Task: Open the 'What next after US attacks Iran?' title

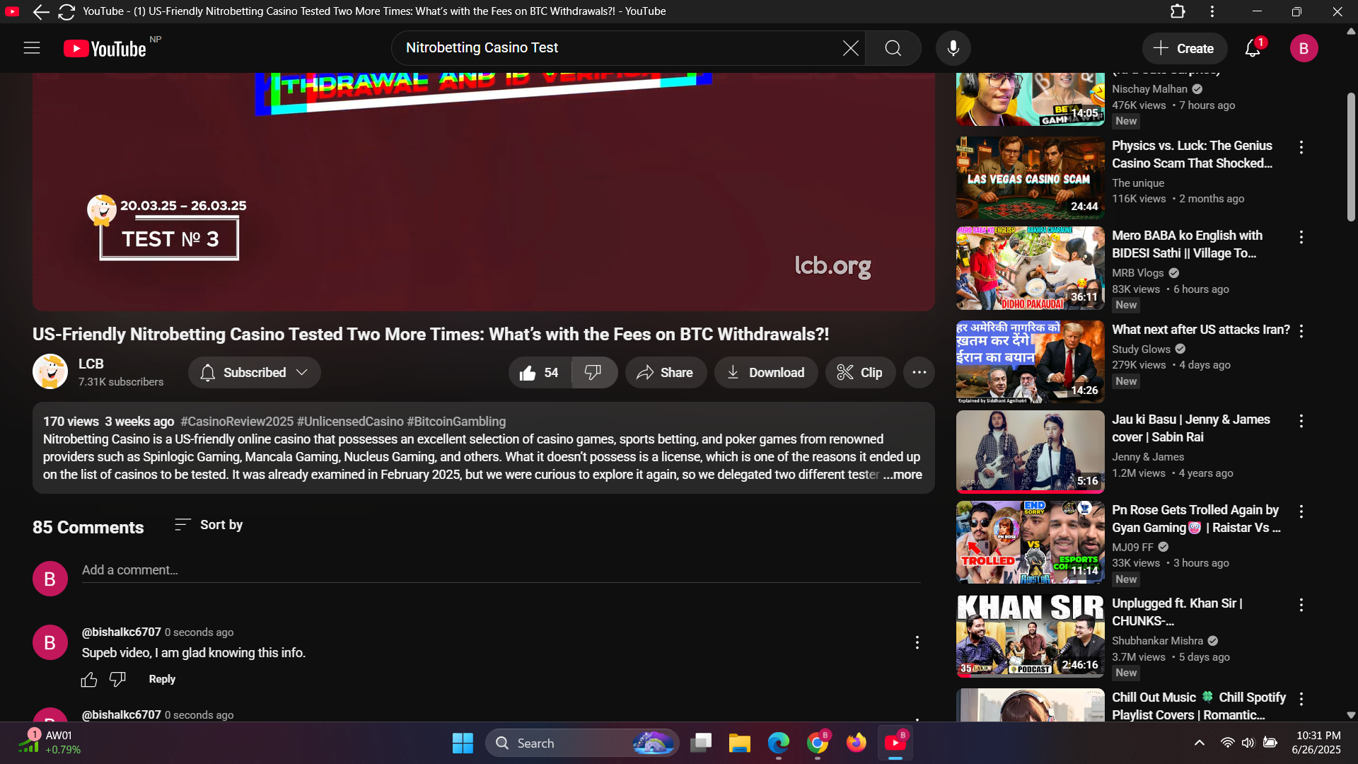Action: click(1200, 330)
